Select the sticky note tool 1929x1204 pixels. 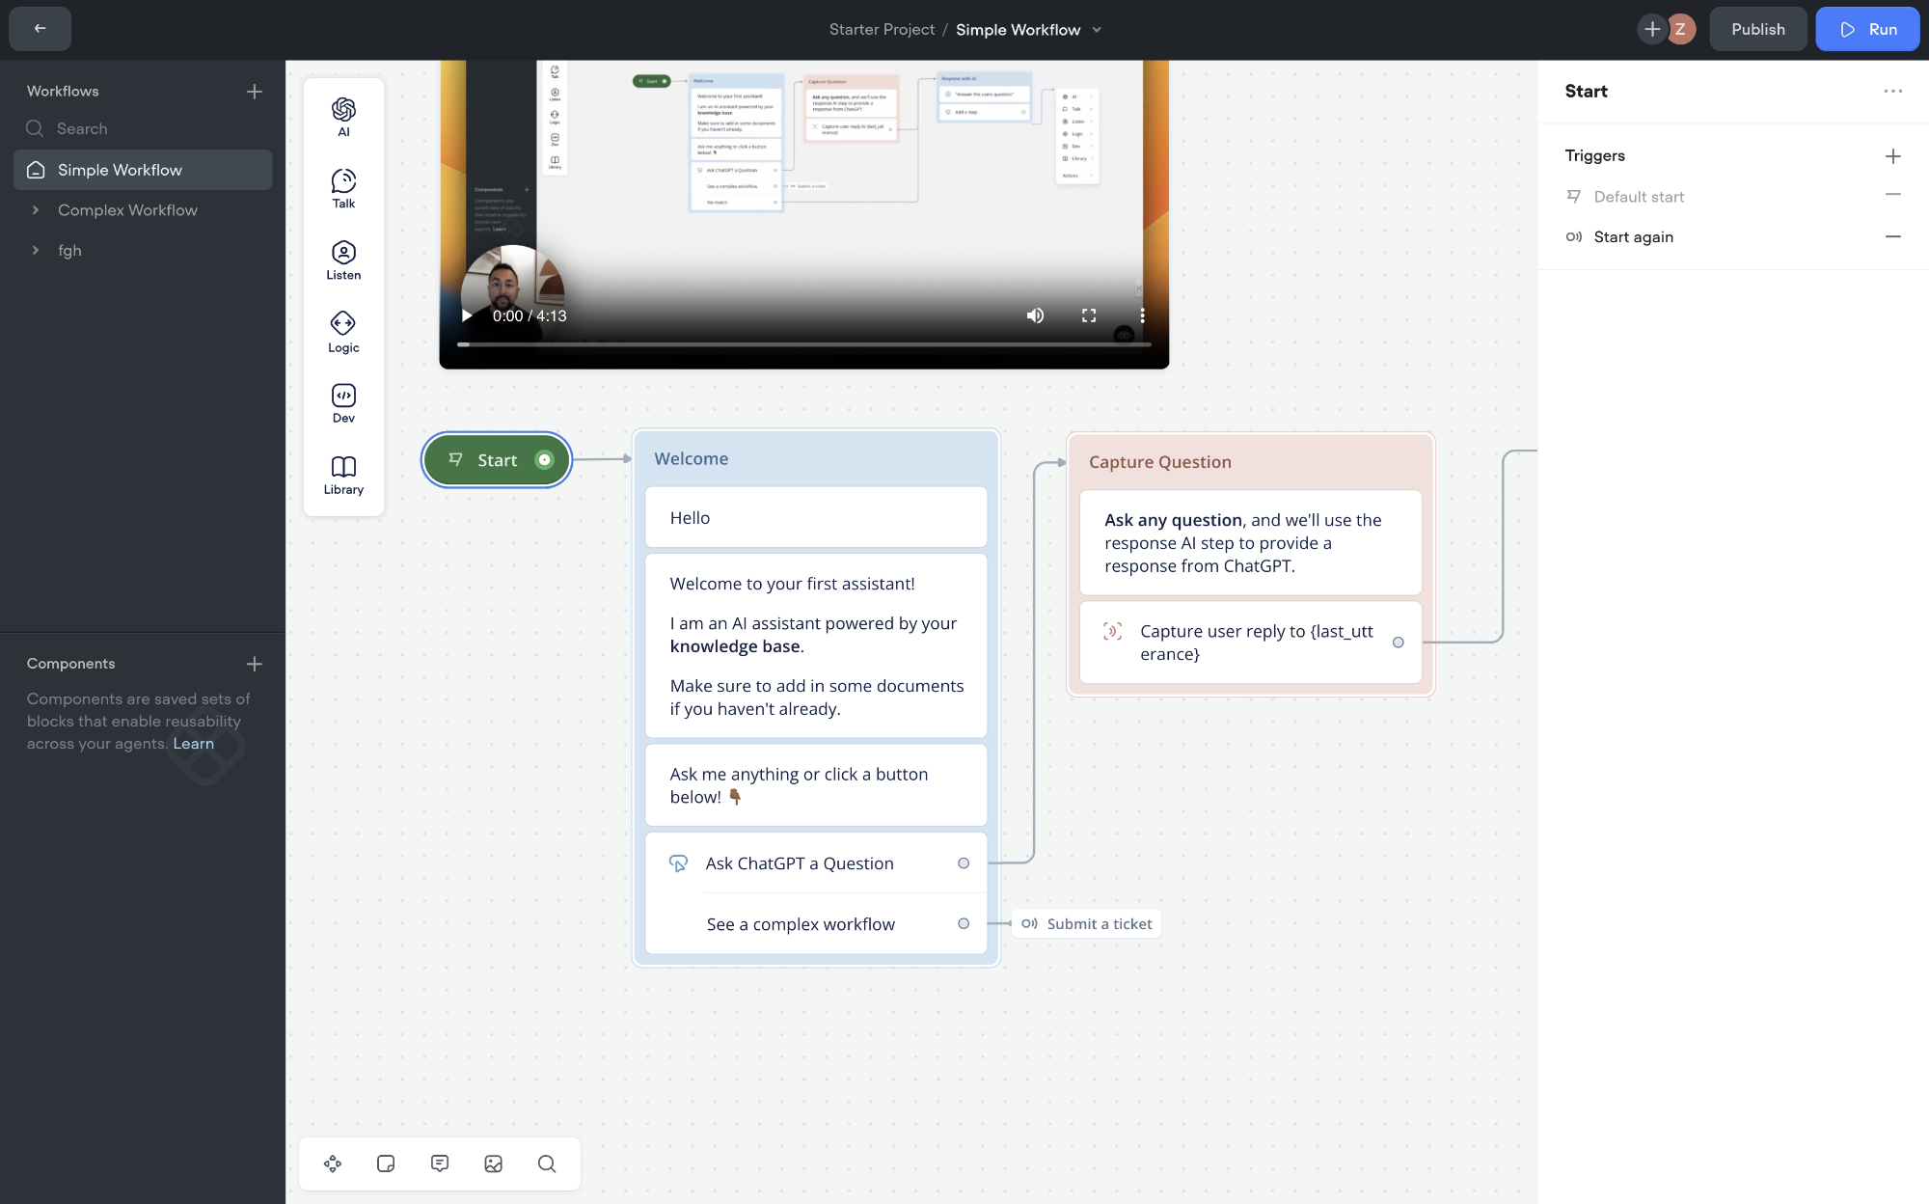pos(386,1163)
